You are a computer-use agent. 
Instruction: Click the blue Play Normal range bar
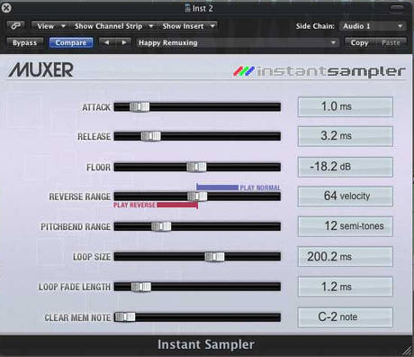click(x=218, y=188)
